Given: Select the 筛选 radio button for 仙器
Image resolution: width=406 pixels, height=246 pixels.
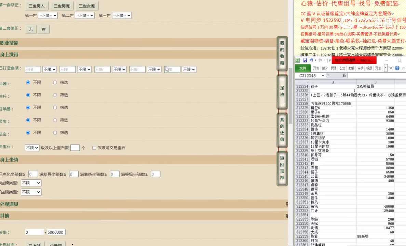Looking at the screenshot, I should (55, 82).
